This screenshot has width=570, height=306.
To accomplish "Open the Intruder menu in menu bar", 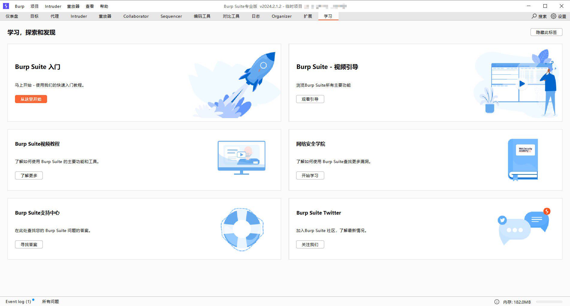I will click(x=53, y=6).
